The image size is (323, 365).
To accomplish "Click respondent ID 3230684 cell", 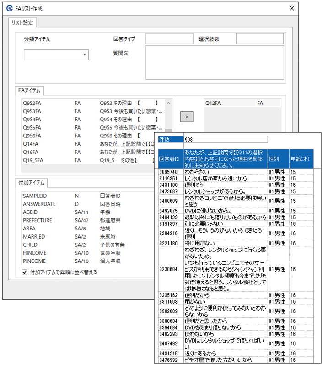I will coord(171,269).
